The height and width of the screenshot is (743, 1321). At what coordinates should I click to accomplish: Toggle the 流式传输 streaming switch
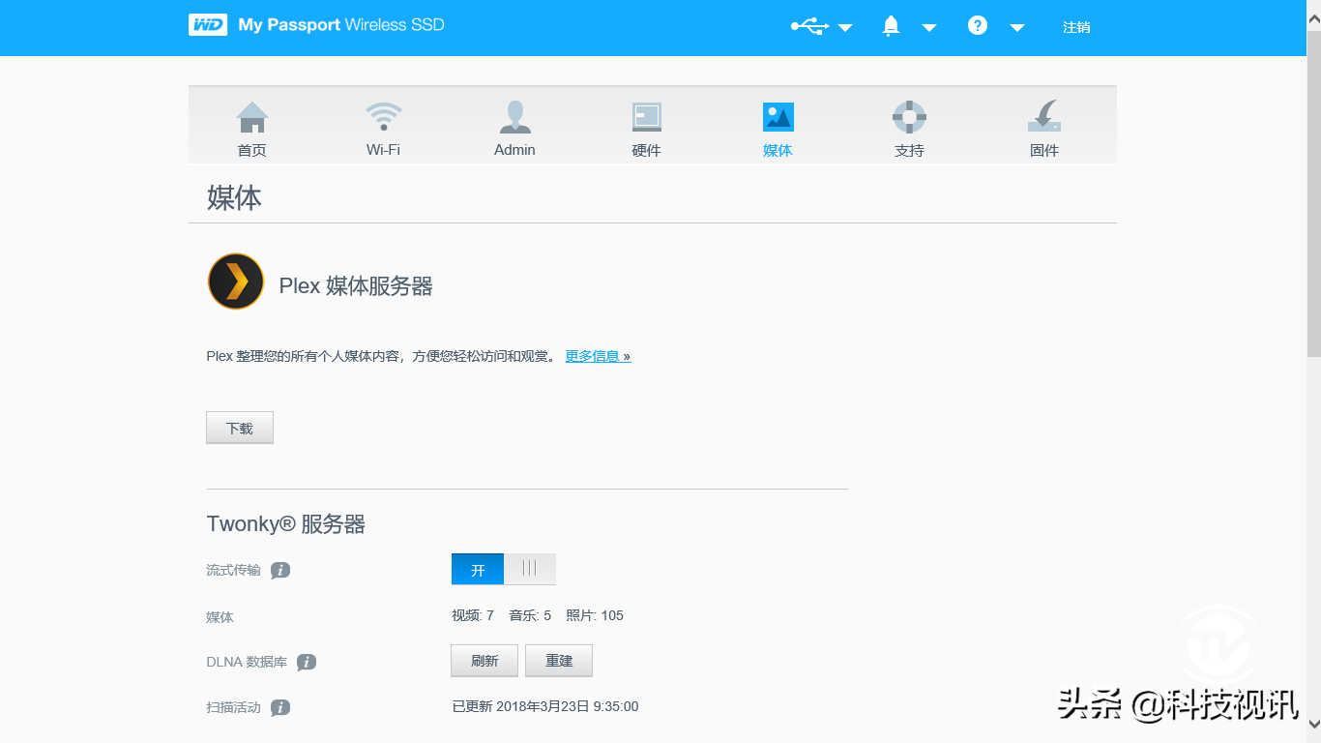click(x=504, y=569)
